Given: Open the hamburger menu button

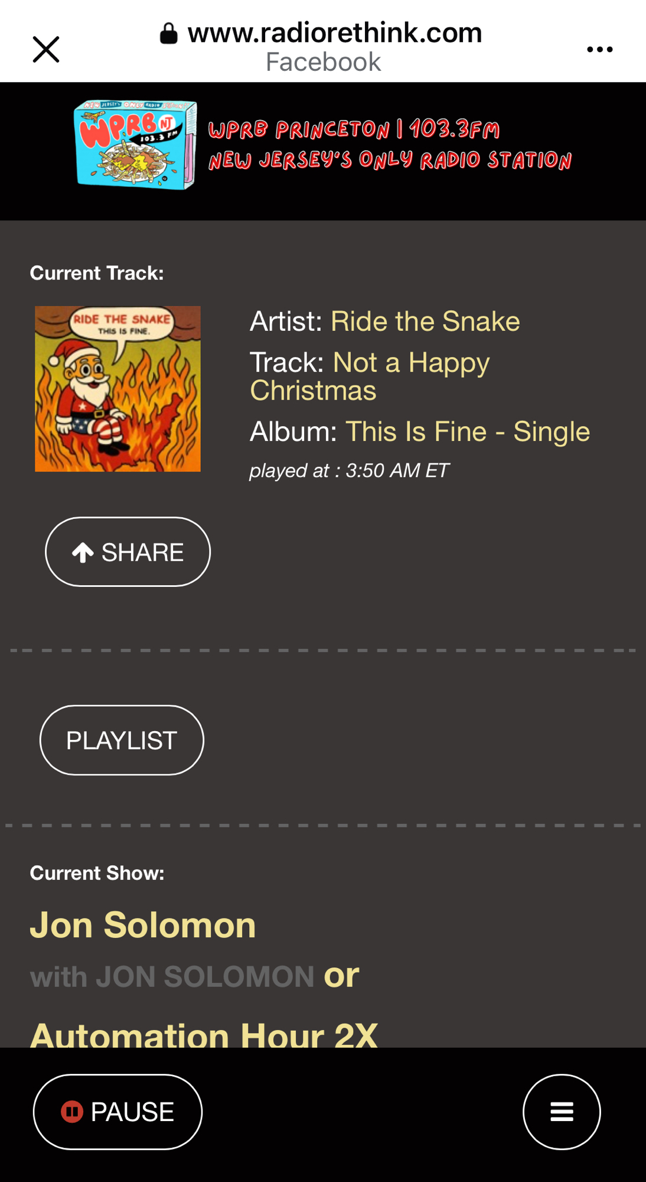Looking at the screenshot, I should pyautogui.click(x=562, y=1112).
